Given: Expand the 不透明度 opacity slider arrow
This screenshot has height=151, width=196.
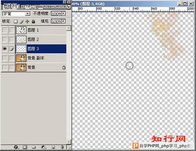Looking at the screenshot, I should (63, 13).
